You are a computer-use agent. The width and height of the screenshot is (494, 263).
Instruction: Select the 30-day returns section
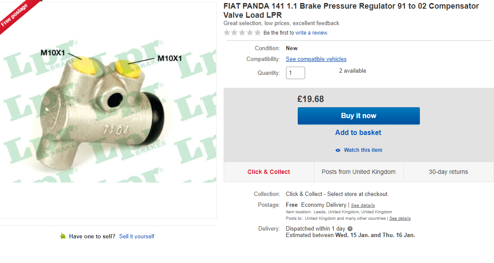[x=448, y=172]
